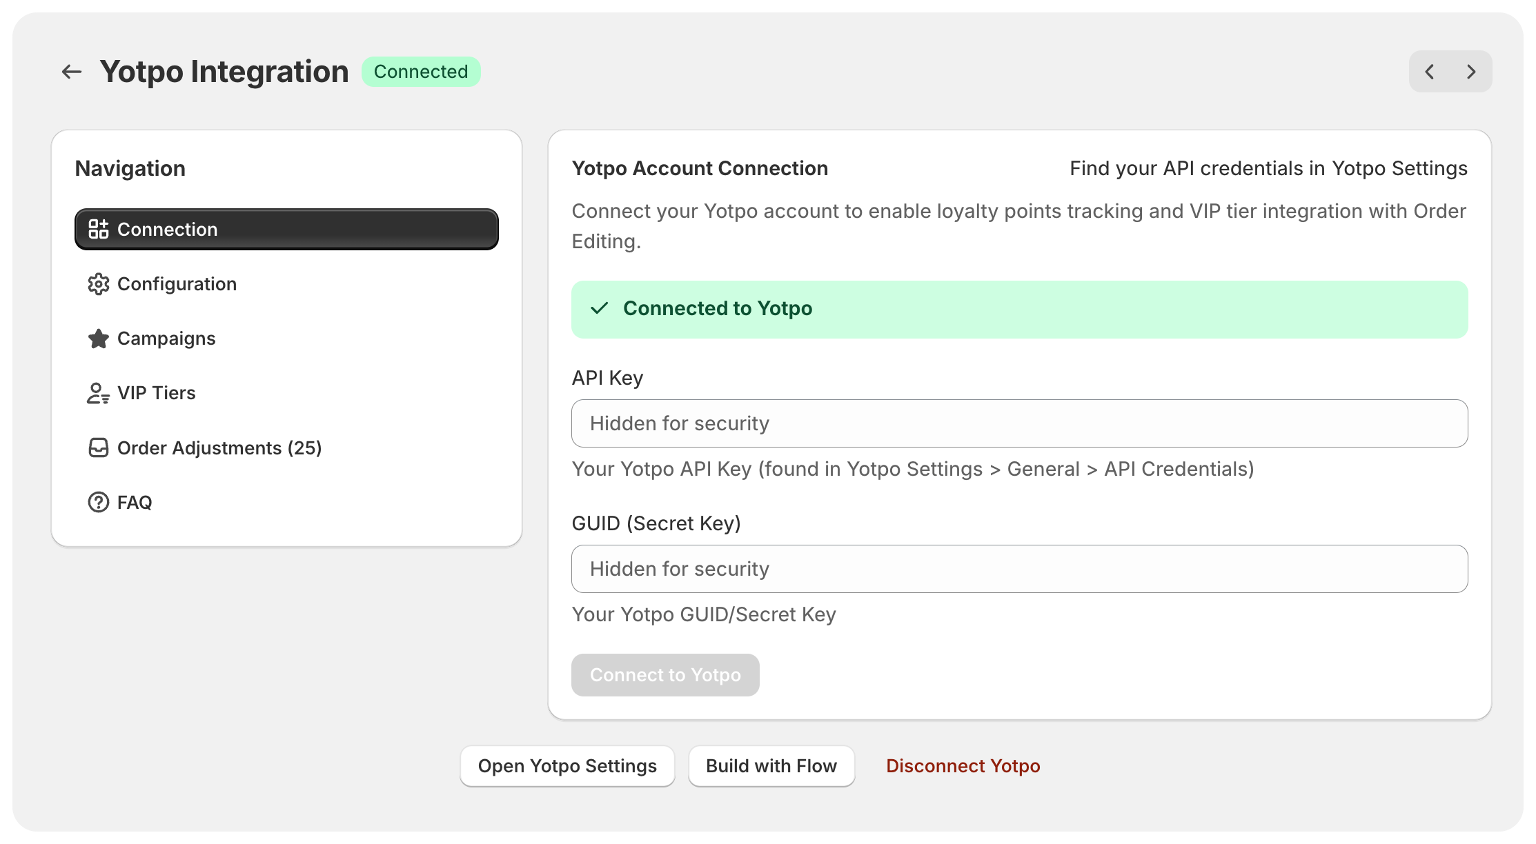Click the Campaigns star icon
This screenshot has height=844, width=1536.
99,339
